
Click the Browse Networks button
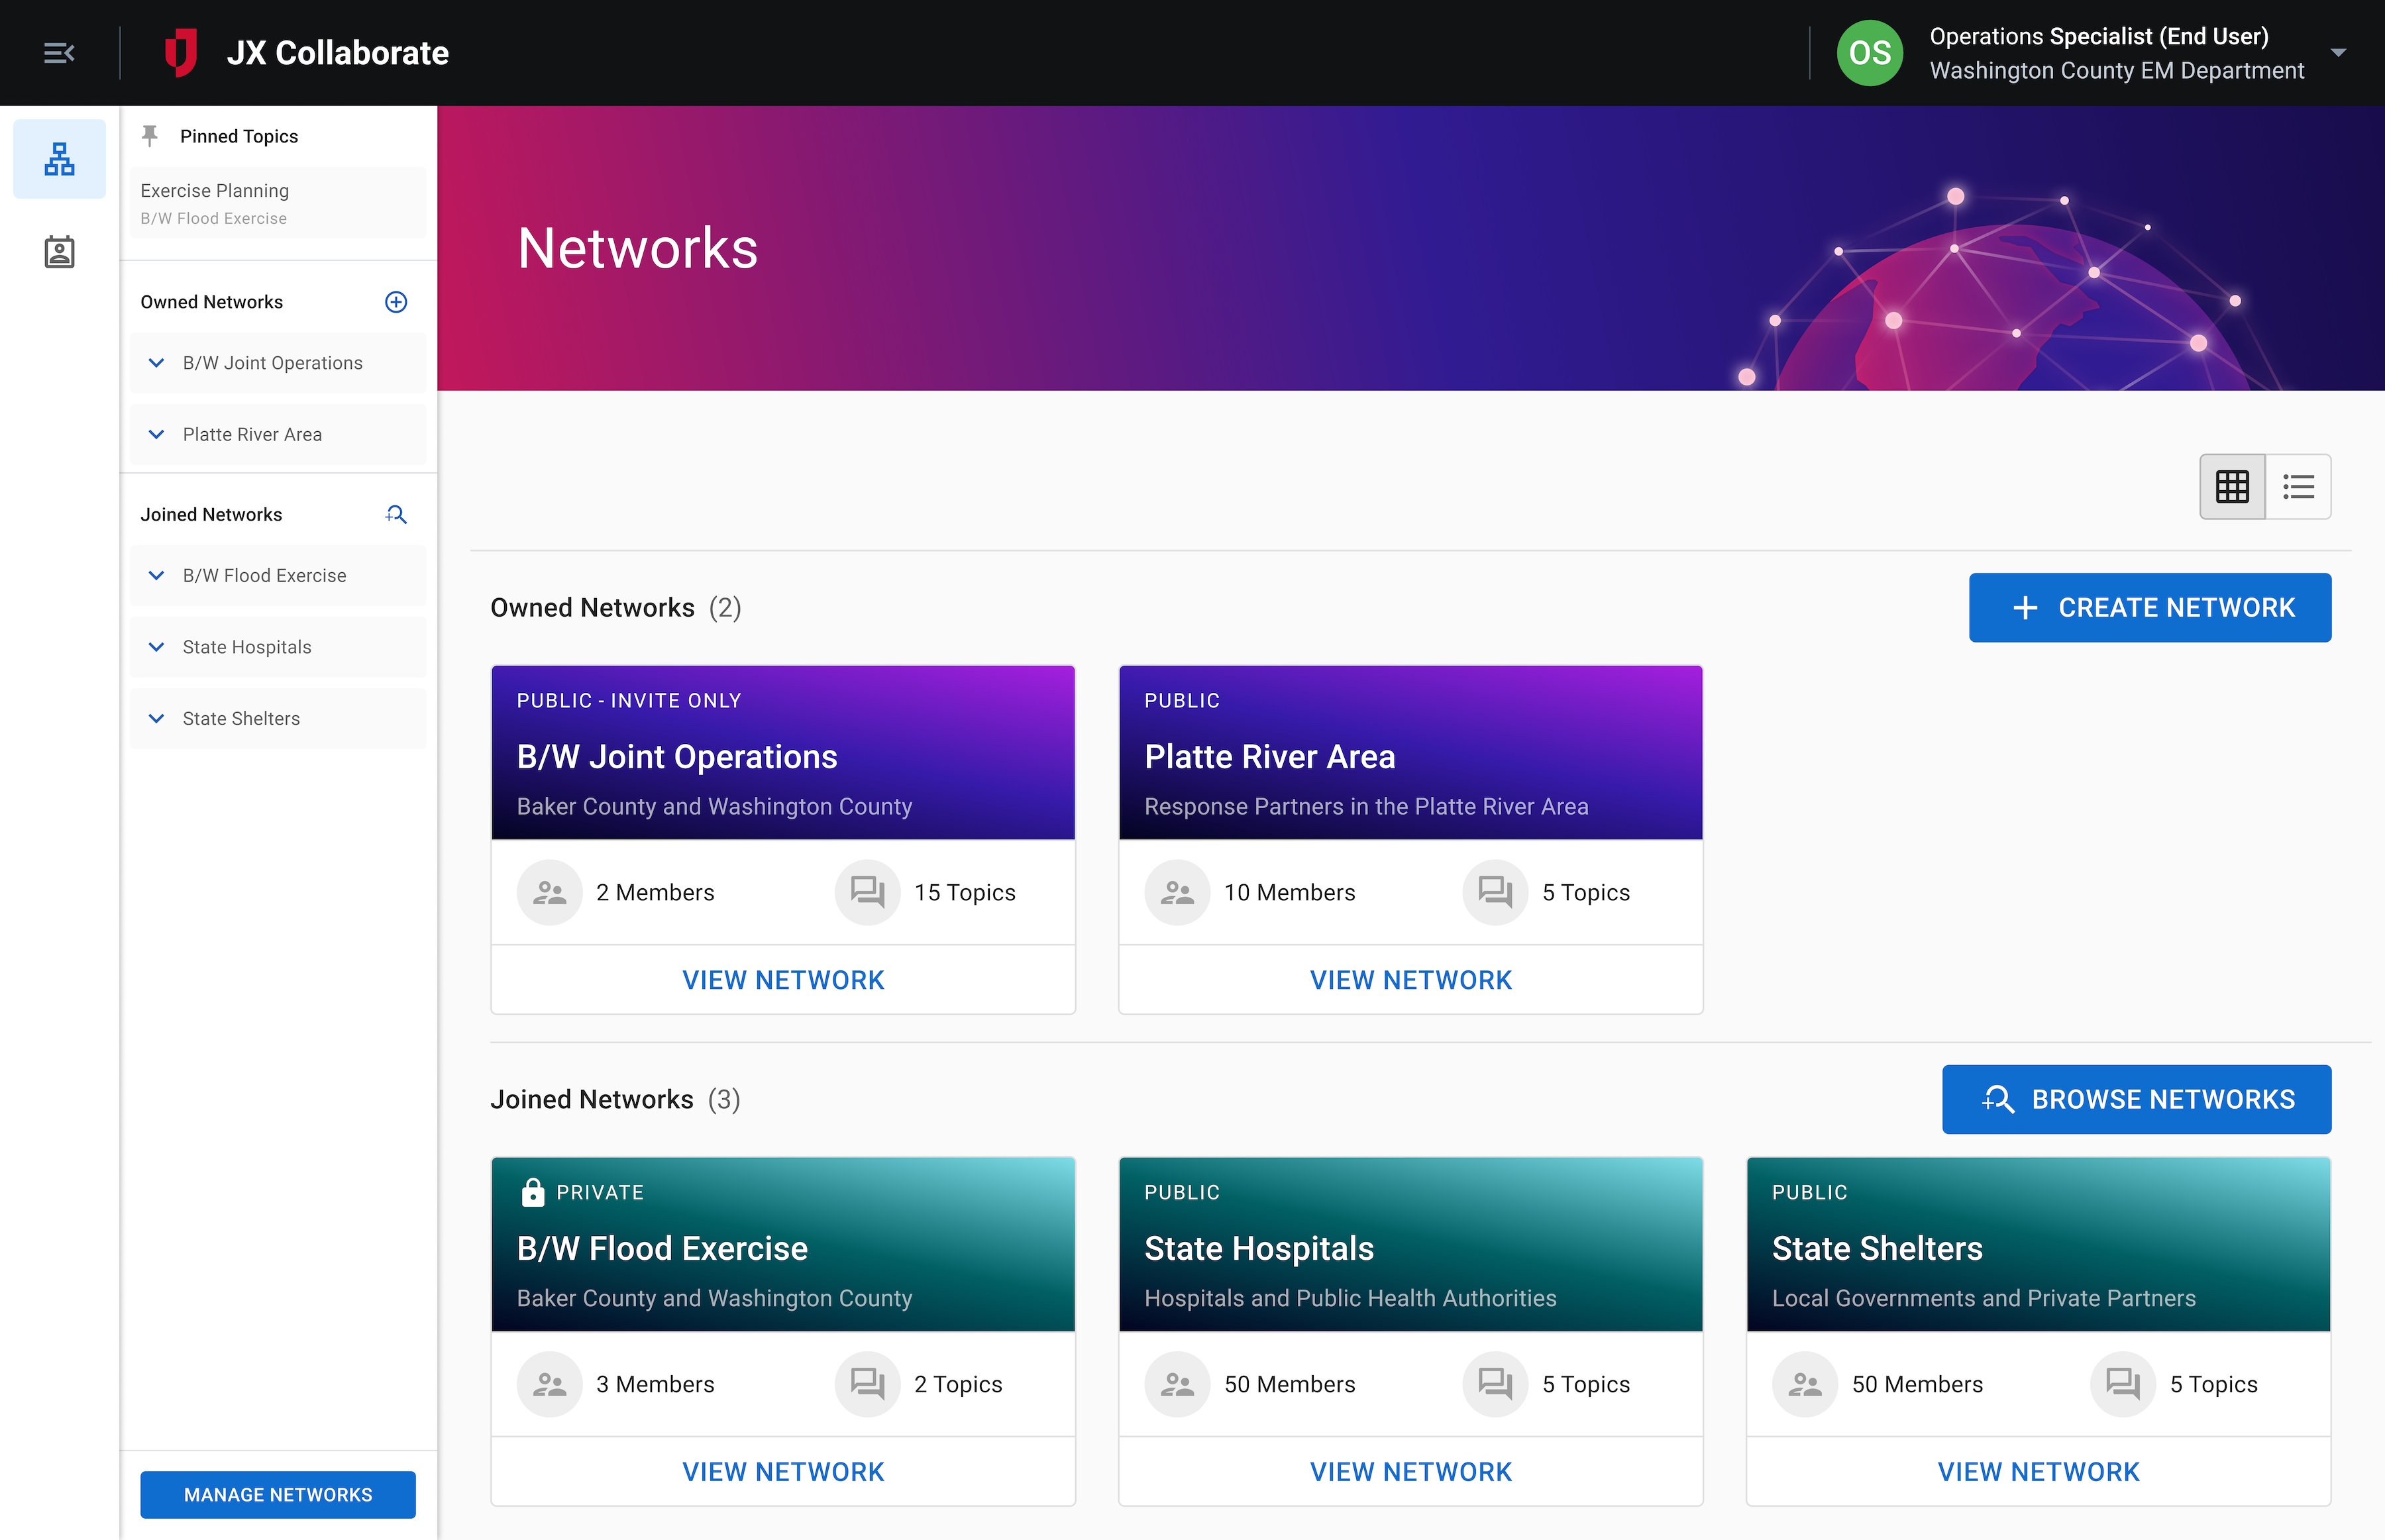(x=2136, y=1099)
